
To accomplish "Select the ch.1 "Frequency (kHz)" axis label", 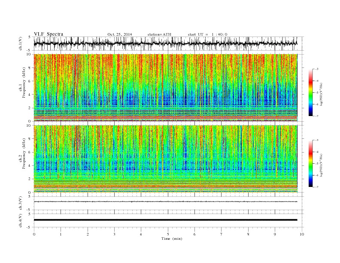I will click(24, 83).
